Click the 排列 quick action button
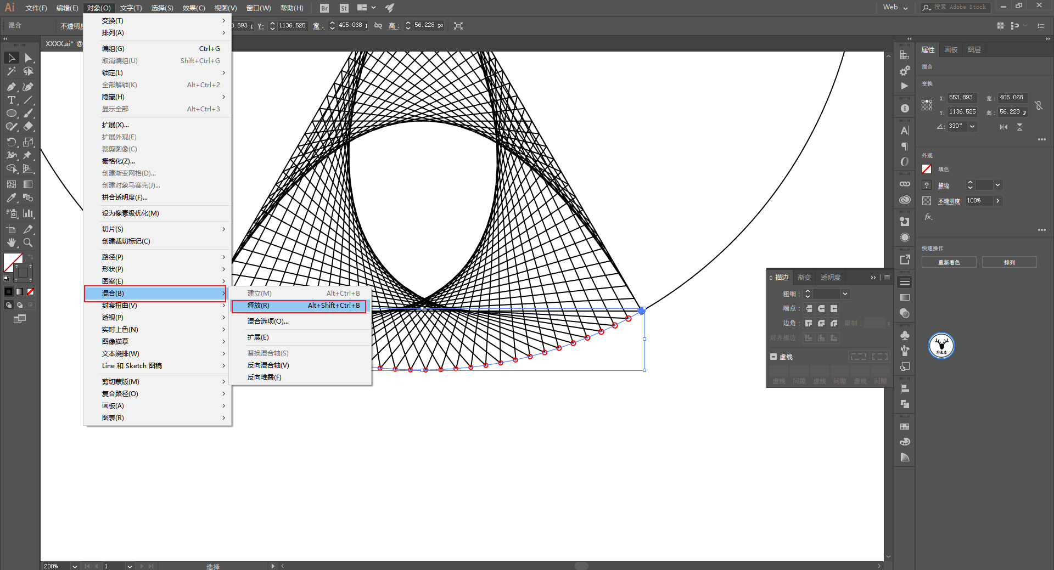 point(1009,262)
